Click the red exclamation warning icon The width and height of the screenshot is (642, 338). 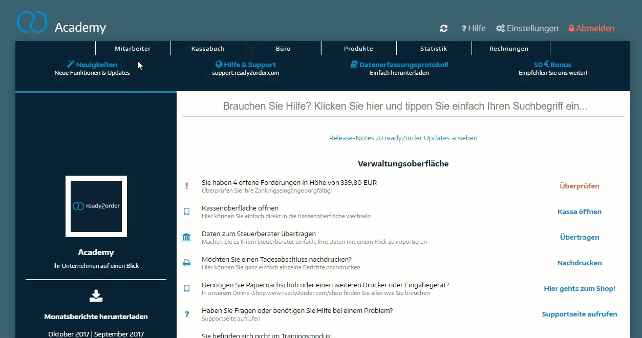tap(186, 186)
